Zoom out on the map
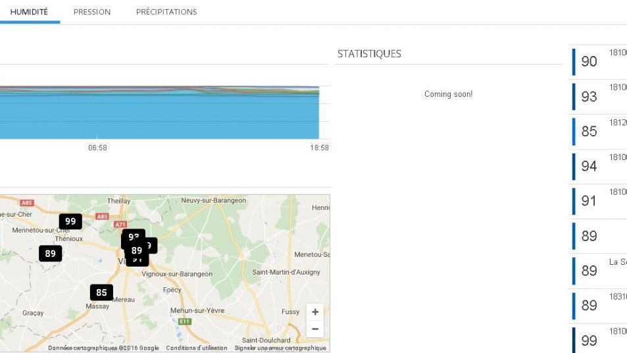 click(x=315, y=329)
